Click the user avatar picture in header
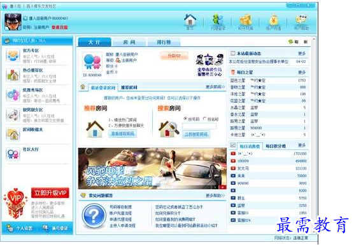This screenshot has width=354, height=245. click(x=13, y=22)
